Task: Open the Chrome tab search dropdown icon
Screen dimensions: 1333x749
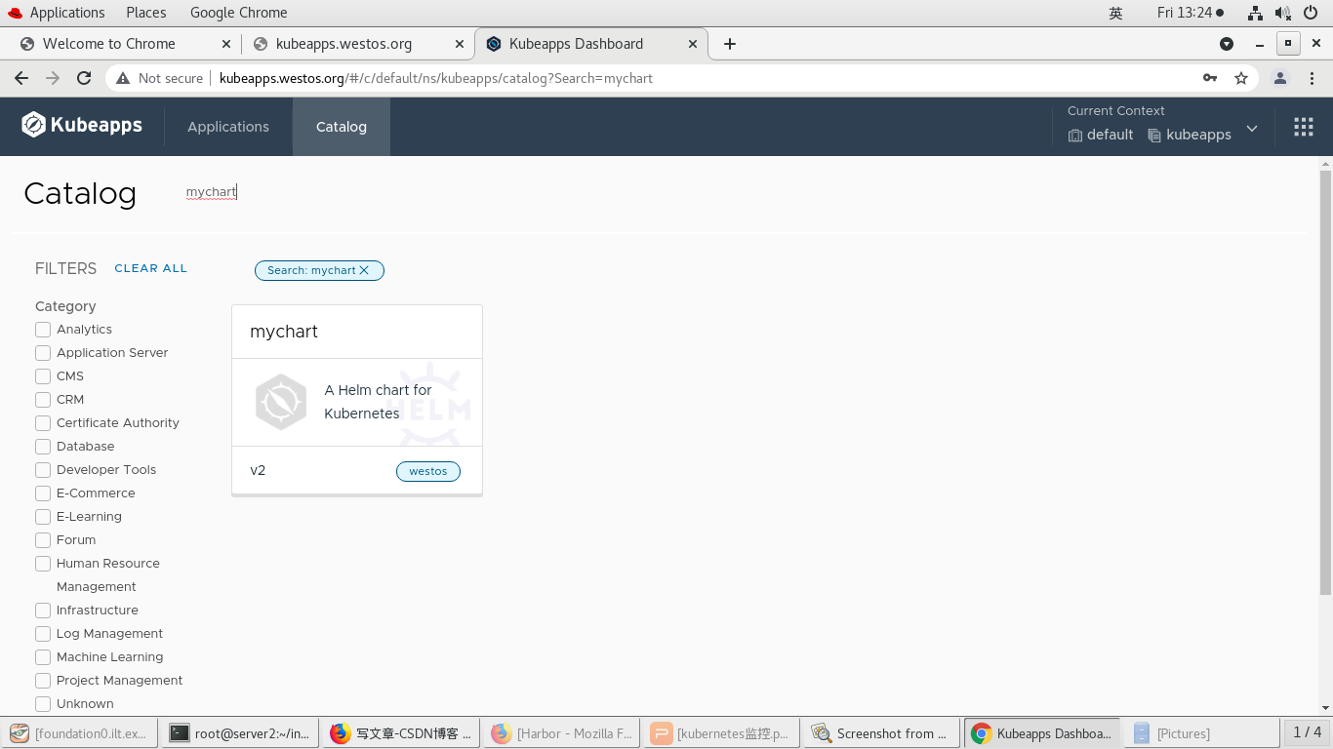Action: (1227, 44)
